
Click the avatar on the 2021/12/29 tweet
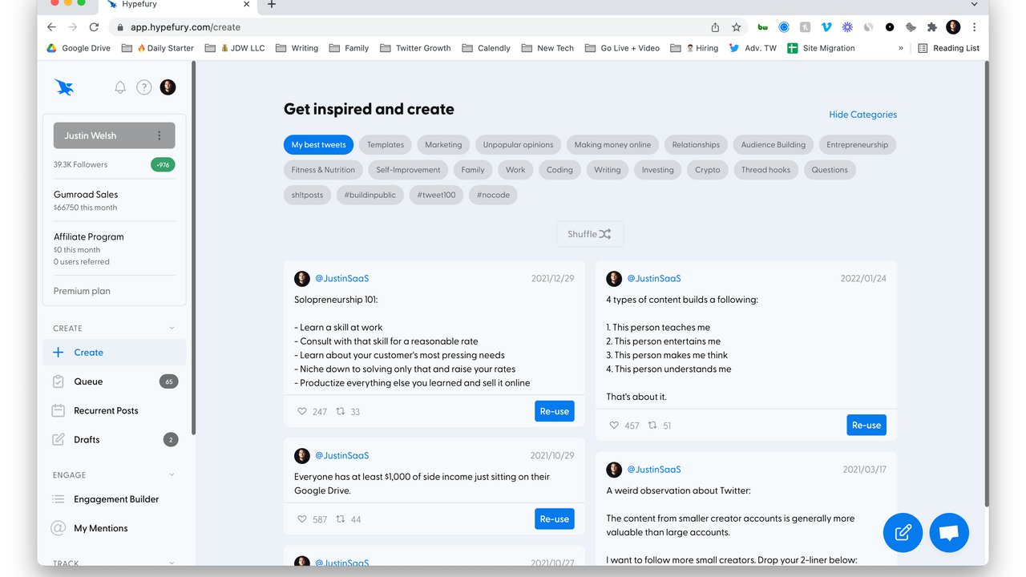coord(302,279)
